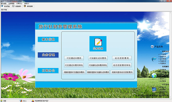Click 按期间查询付地接社成本费用 button
Screen dimensions: 172x102
coord(98,72)
